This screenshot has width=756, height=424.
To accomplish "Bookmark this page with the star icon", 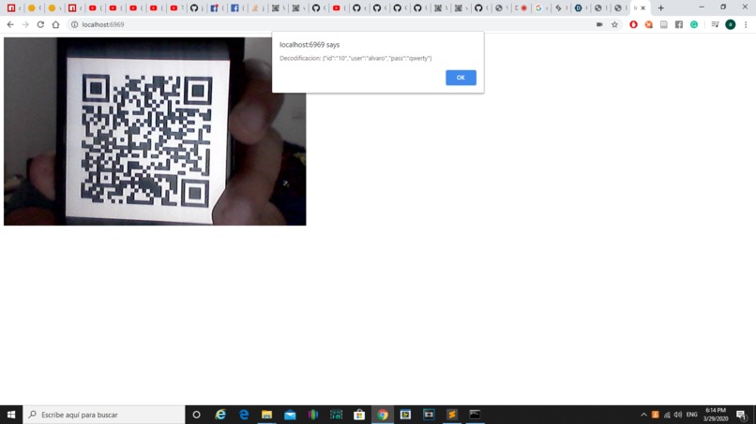I will 614,24.
